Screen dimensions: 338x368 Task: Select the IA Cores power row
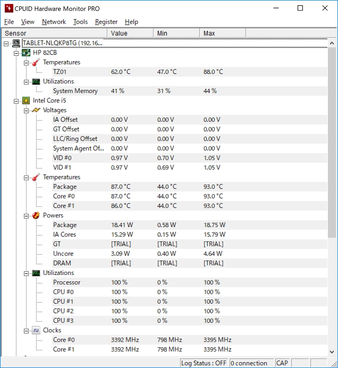point(190,234)
